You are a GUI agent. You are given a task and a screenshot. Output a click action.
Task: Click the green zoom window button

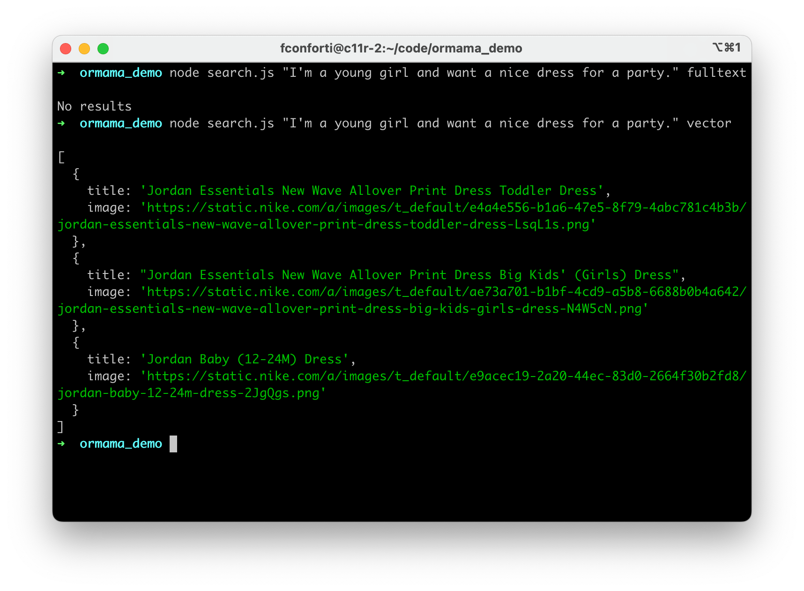point(103,49)
